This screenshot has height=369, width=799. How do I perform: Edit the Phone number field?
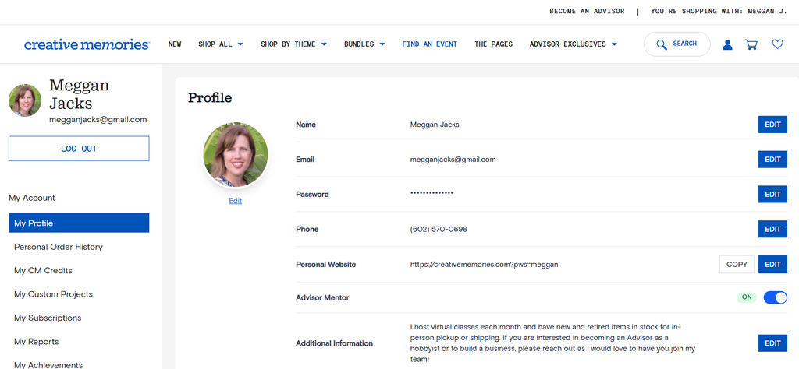pyautogui.click(x=772, y=229)
